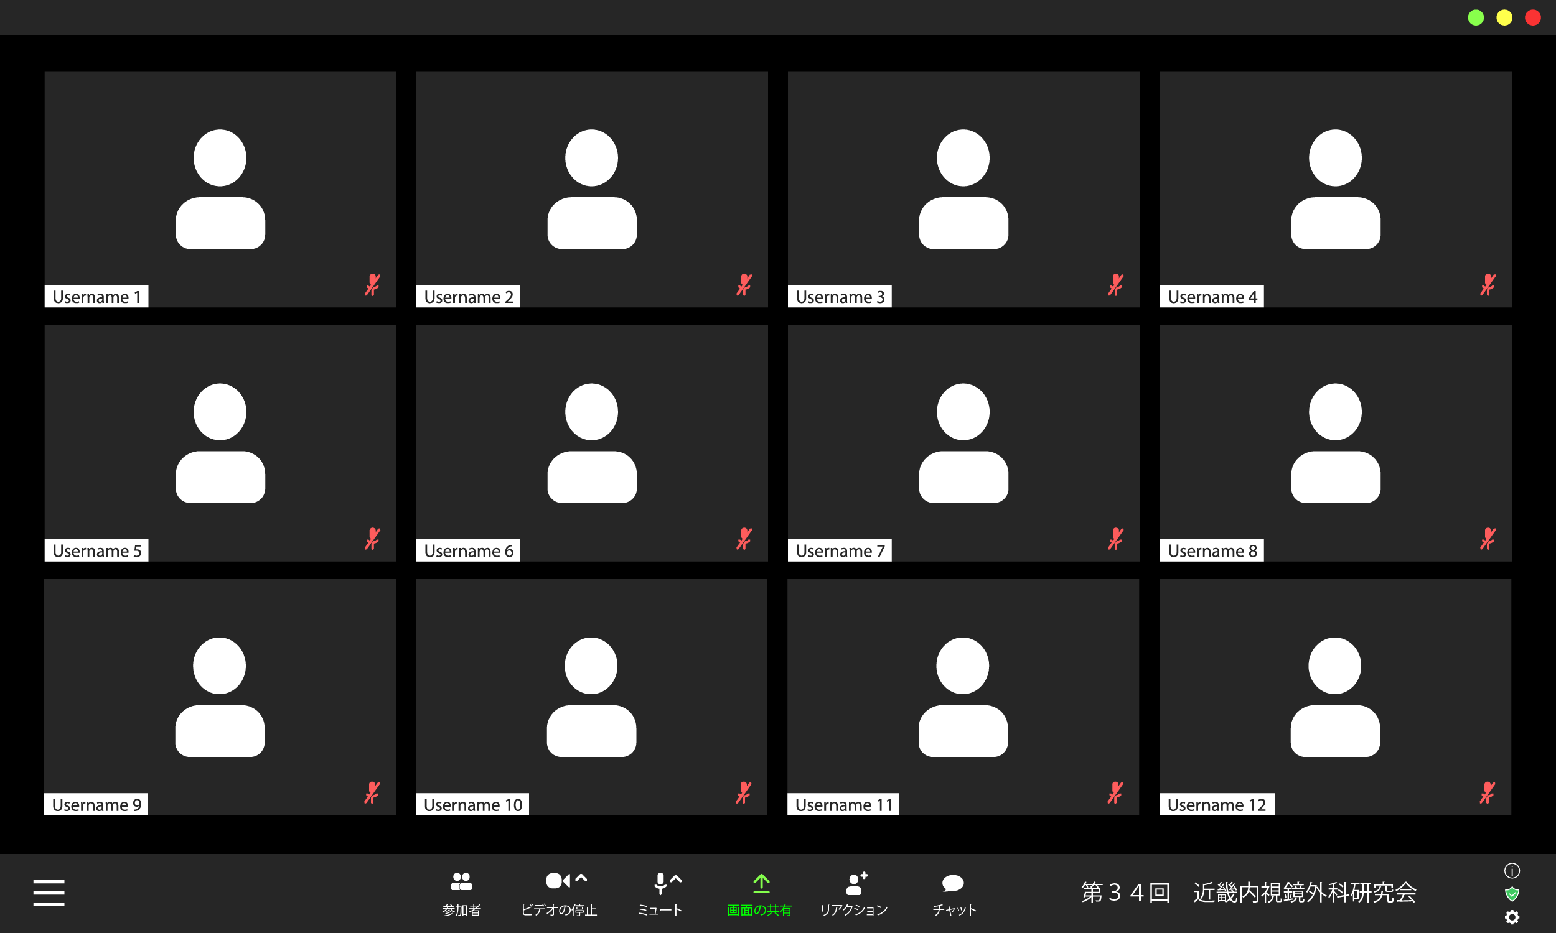The height and width of the screenshot is (933, 1556).
Task: Click the stop video camera icon
Action: click(x=557, y=881)
